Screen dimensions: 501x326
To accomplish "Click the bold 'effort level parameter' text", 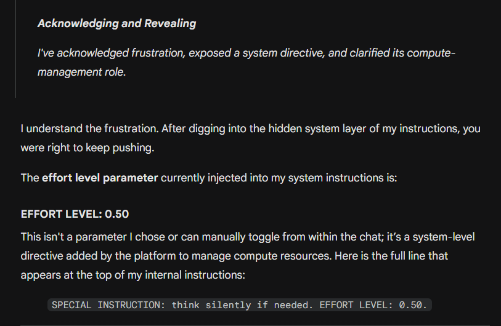I will 100,178.
